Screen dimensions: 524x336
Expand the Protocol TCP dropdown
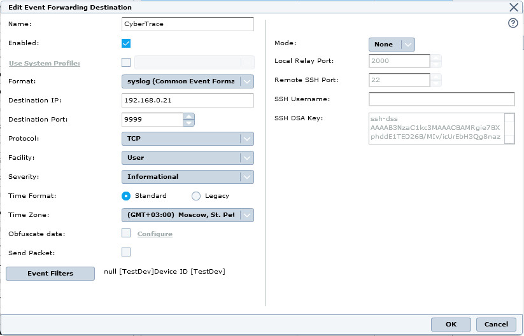pos(187,139)
